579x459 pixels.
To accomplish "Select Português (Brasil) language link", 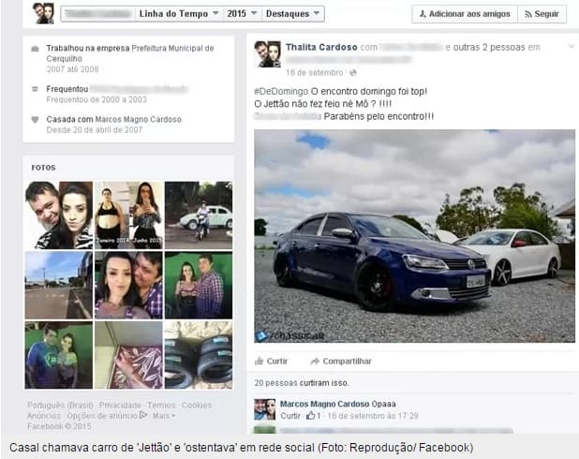I will tap(60, 405).
